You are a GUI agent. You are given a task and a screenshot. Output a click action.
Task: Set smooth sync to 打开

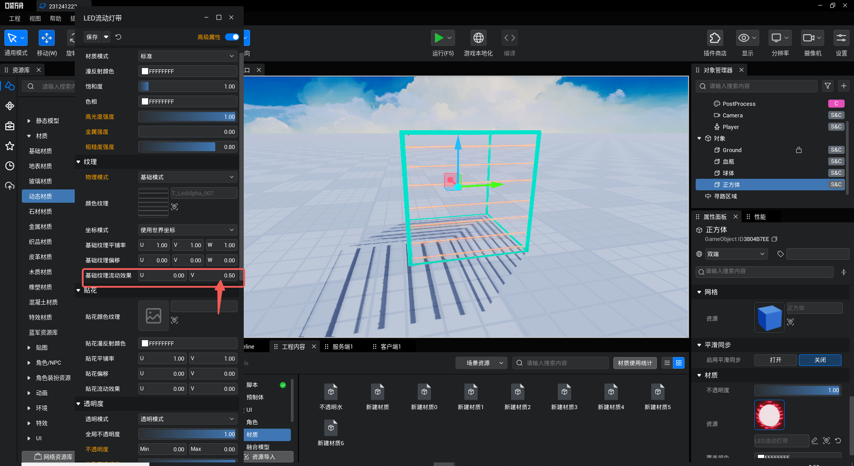pyautogui.click(x=775, y=360)
